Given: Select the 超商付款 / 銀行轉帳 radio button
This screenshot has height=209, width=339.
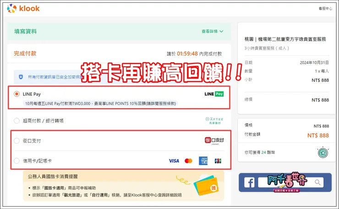Looking at the screenshot, I should pos(16,120).
